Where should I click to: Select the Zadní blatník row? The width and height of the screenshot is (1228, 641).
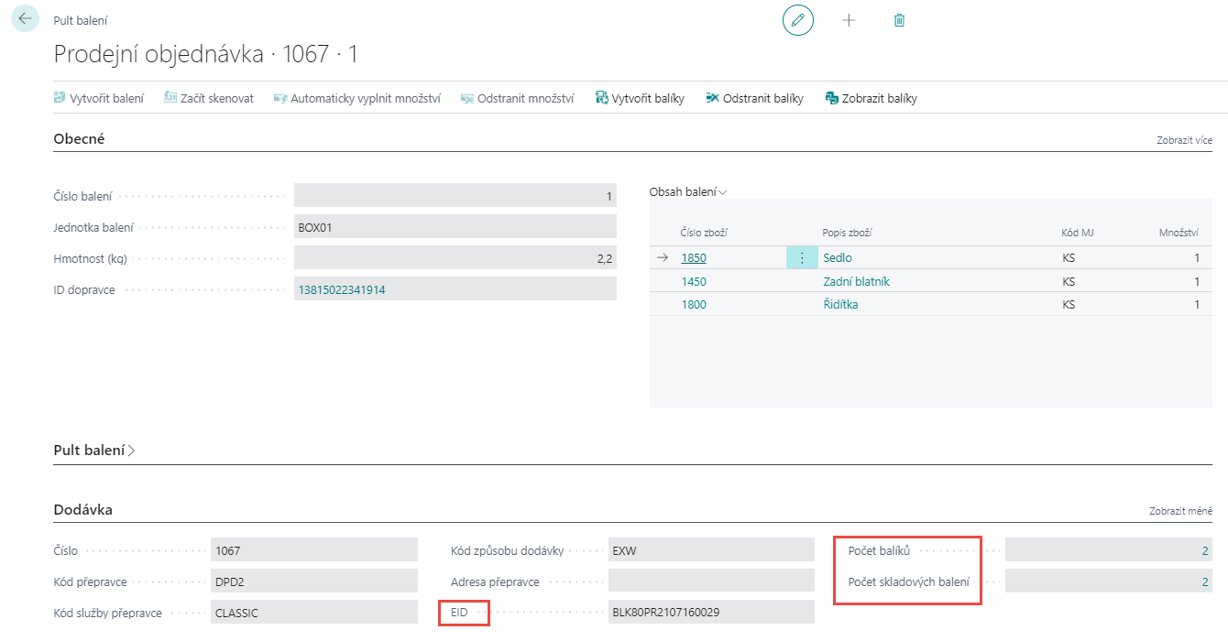pos(856,282)
